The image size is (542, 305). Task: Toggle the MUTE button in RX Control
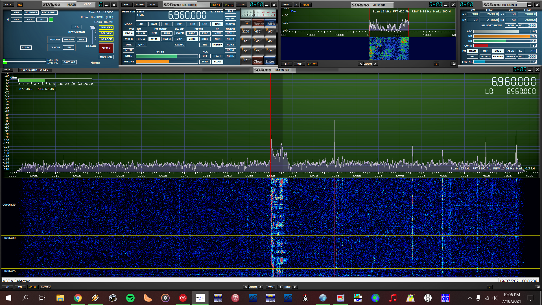tap(129, 51)
